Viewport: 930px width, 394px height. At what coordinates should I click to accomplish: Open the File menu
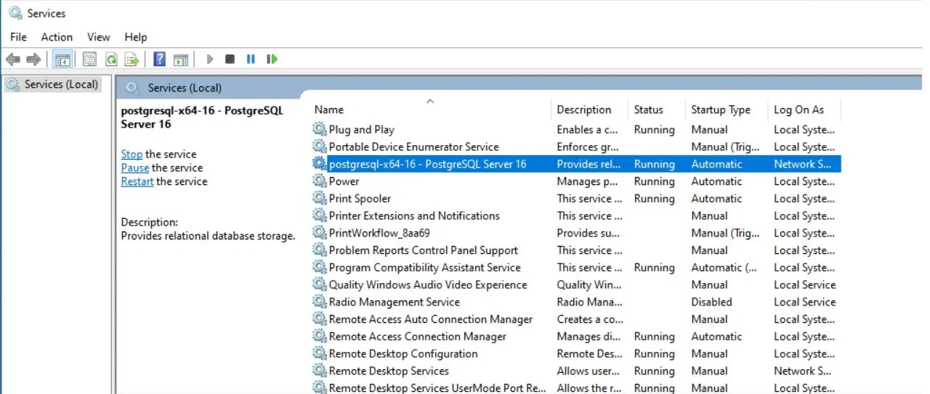(x=18, y=37)
